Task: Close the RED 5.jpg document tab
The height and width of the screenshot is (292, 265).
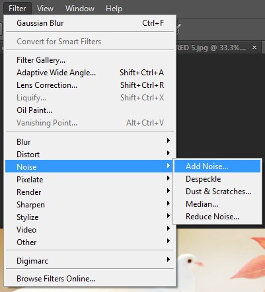Action: point(254,47)
